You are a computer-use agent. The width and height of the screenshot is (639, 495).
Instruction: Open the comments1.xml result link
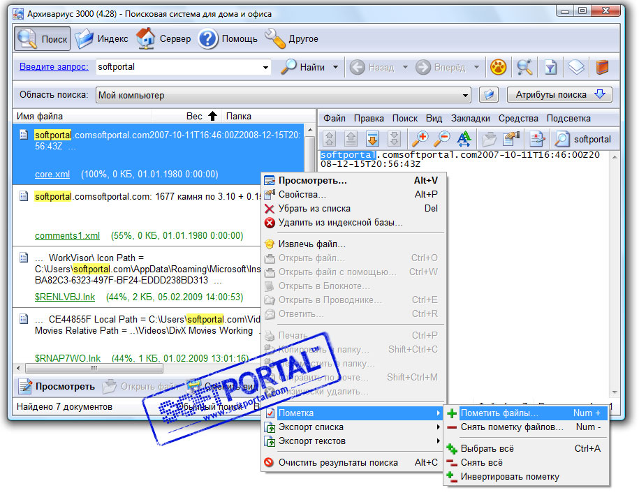click(67, 236)
